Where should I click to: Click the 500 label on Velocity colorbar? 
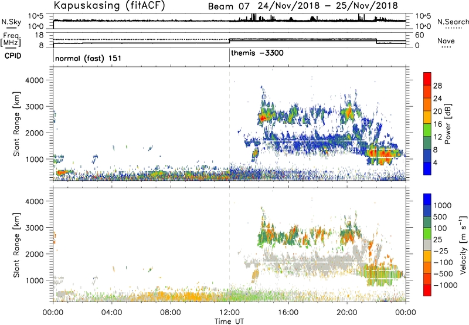(x=440, y=216)
